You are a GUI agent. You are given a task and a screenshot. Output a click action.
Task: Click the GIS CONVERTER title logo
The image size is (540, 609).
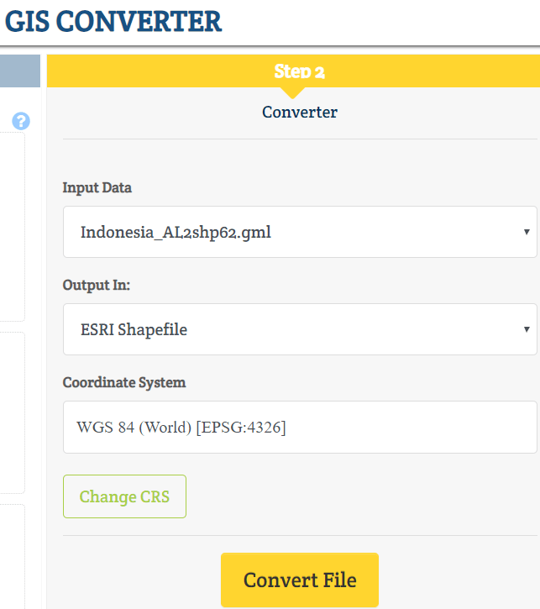(113, 22)
